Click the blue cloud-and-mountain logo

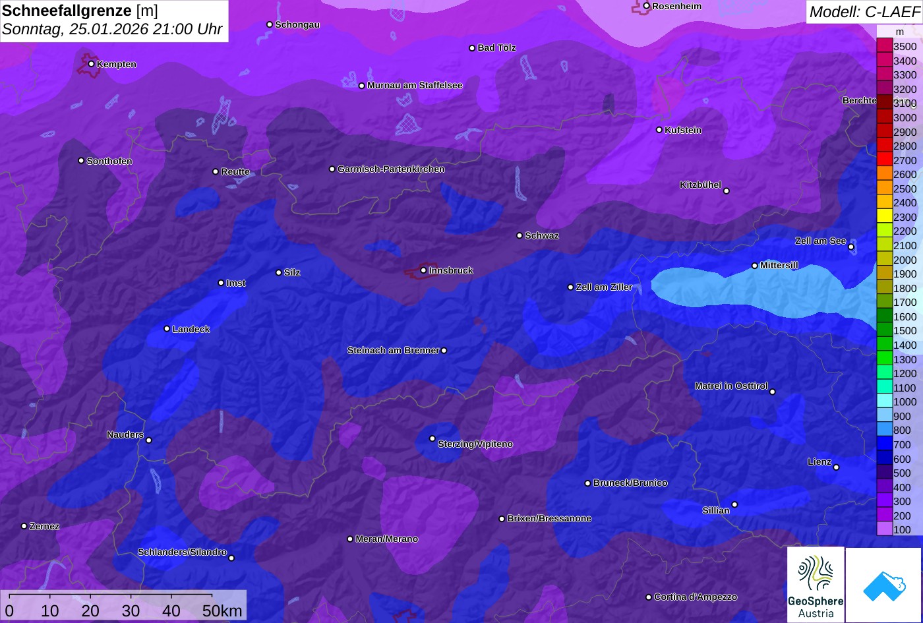pos(883,585)
